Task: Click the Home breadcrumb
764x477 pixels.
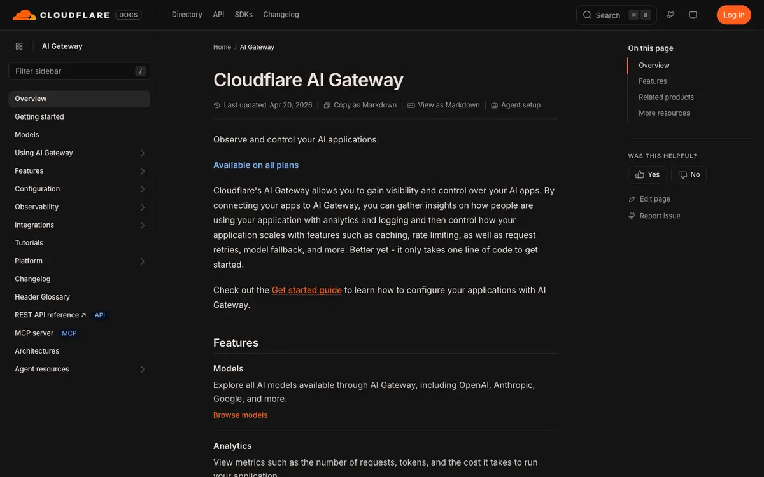Action: tap(222, 47)
